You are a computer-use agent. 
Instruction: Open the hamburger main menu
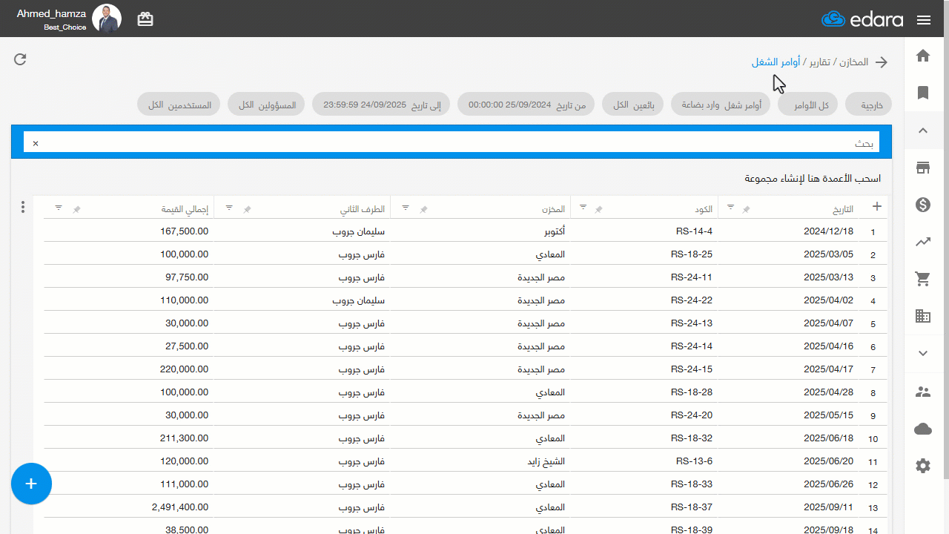coord(924,20)
